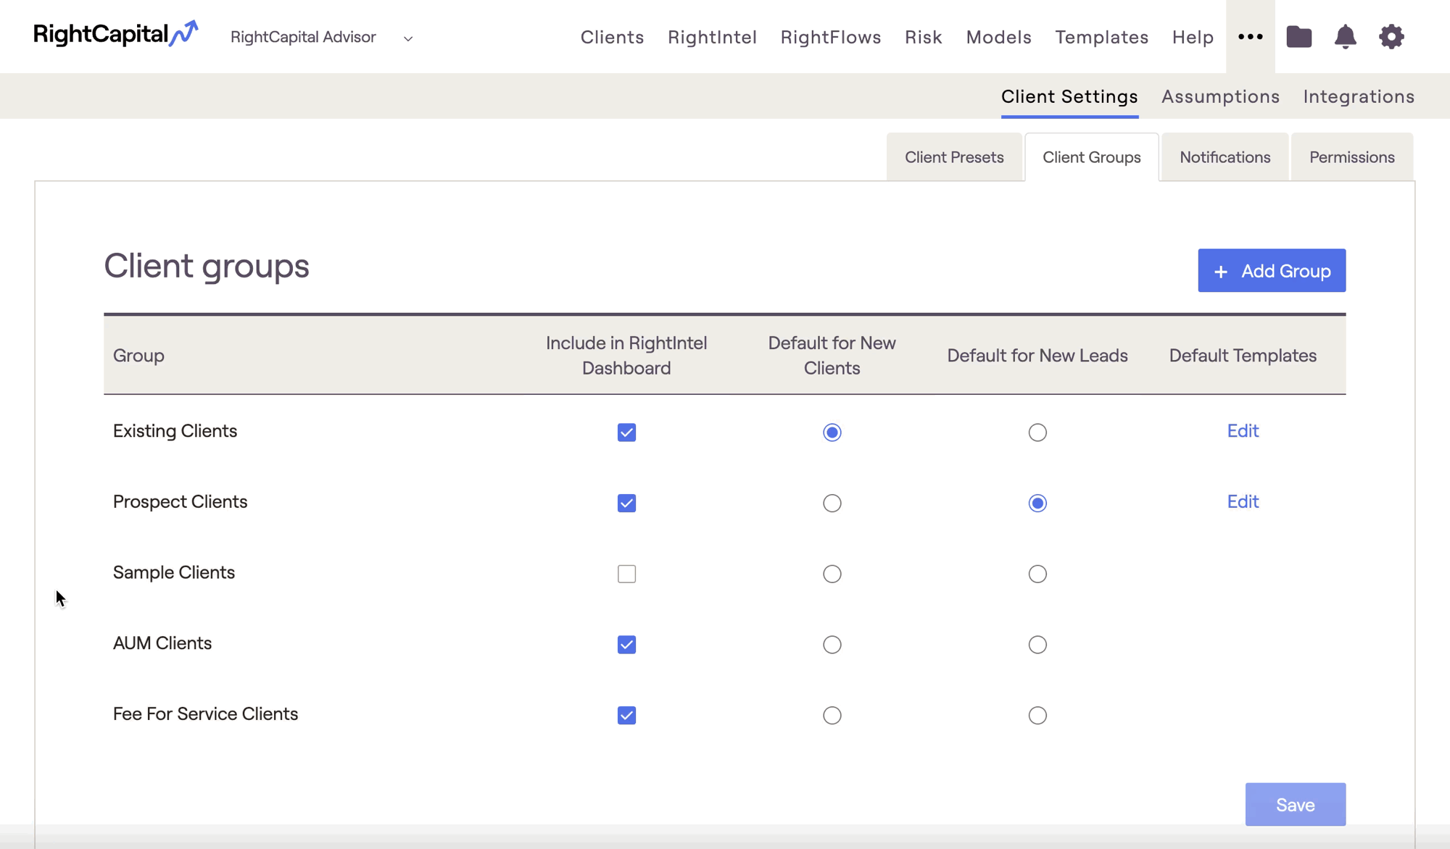This screenshot has width=1450, height=849.
Task: Click the Group column header
Action: 138,356
